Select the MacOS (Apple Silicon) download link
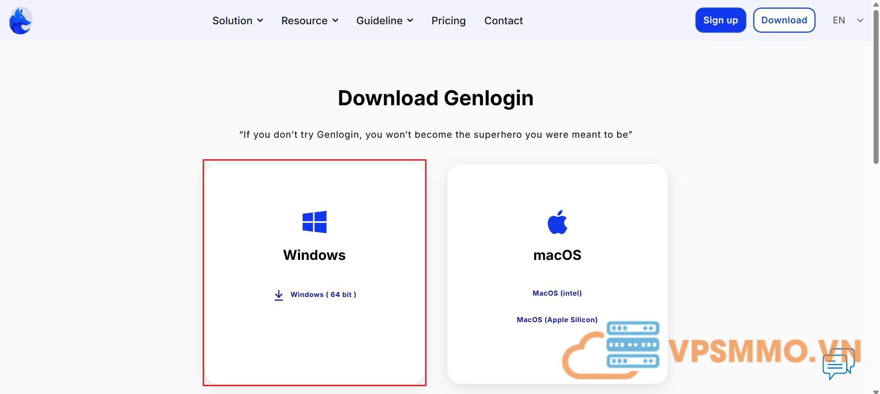 point(557,320)
